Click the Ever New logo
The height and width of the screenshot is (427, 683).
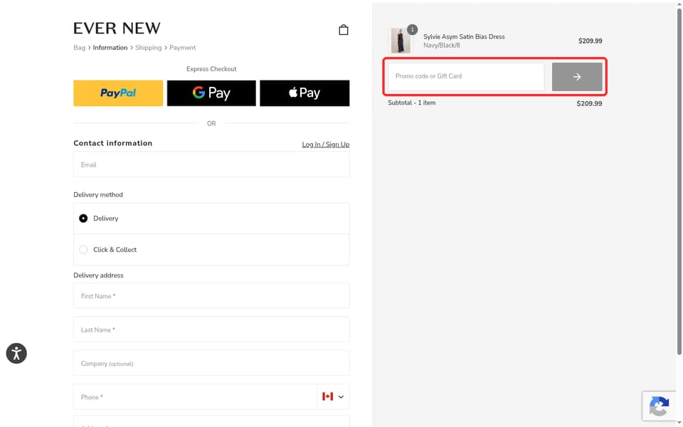point(117,28)
